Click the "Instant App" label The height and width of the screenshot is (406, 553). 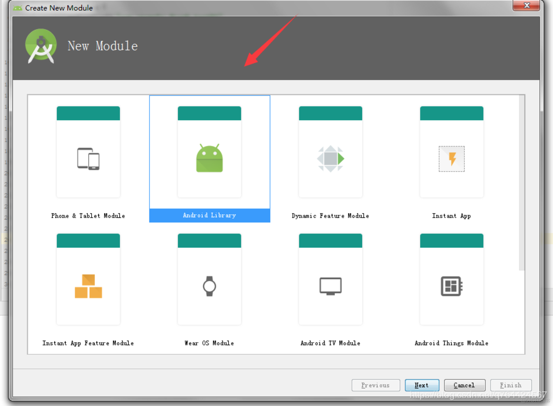coord(452,216)
